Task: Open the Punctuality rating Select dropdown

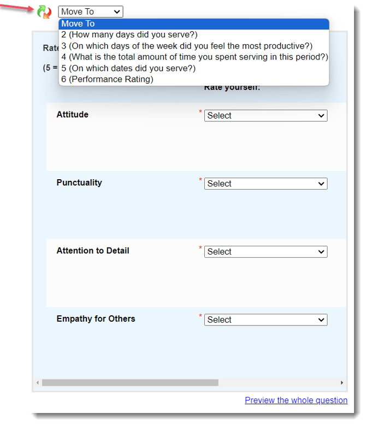Action: 265,184
